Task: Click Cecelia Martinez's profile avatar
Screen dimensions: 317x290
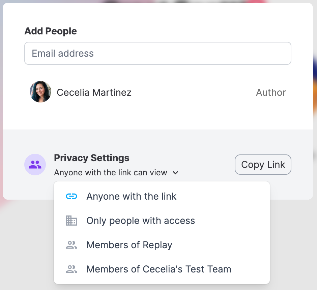Action: coord(40,92)
